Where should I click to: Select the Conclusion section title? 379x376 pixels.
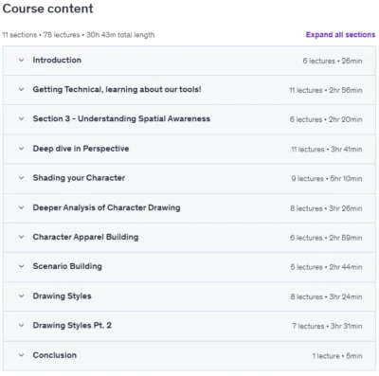[55, 355]
